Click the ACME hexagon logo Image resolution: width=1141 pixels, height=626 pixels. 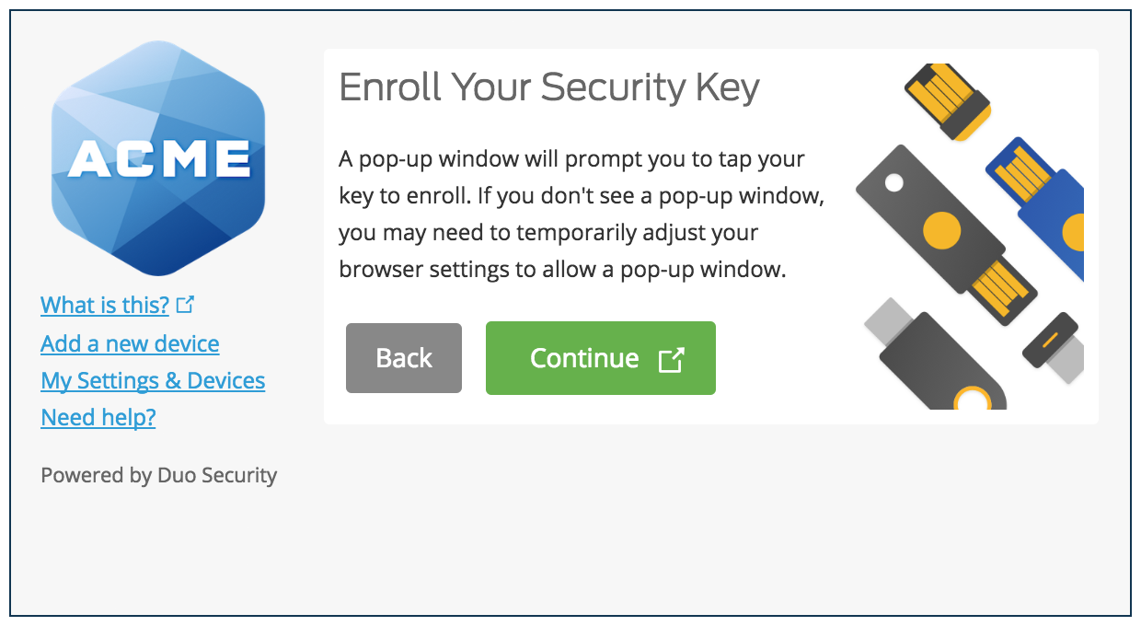[x=158, y=158]
